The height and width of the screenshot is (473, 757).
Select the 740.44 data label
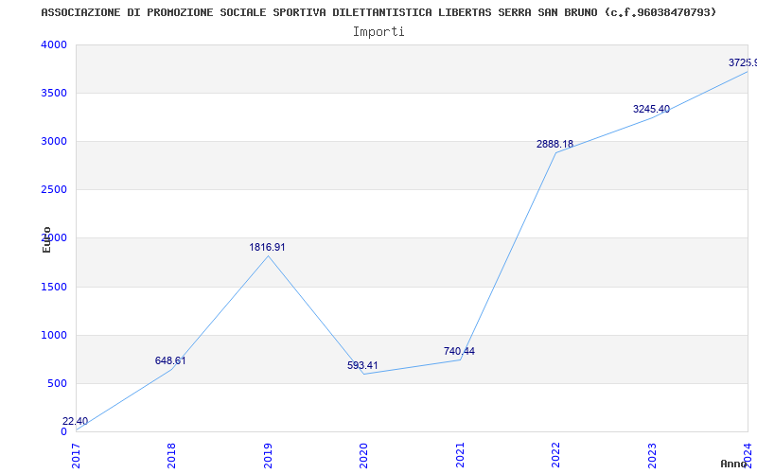pos(459,351)
